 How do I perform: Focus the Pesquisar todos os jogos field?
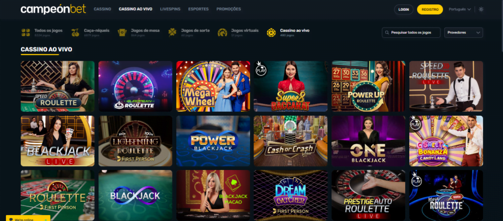tap(411, 33)
